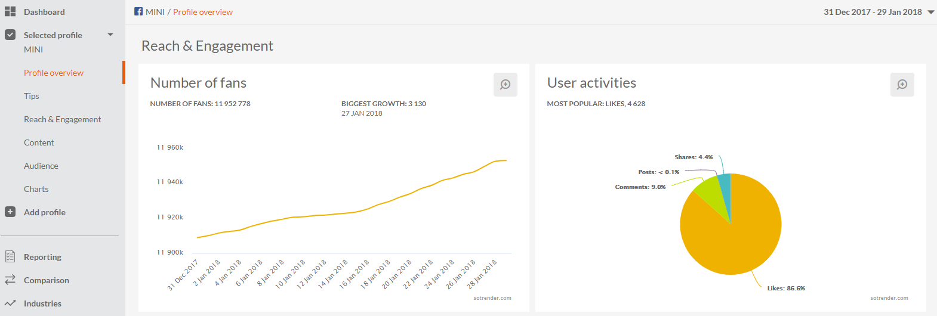Zoom into the Number of fans chart
The image size is (937, 316).
(x=505, y=85)
